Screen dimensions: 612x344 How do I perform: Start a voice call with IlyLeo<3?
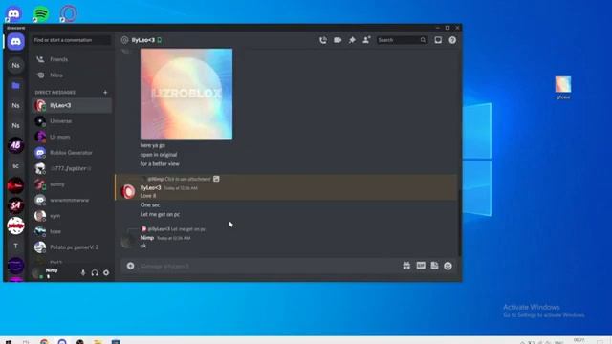[323, 40]
